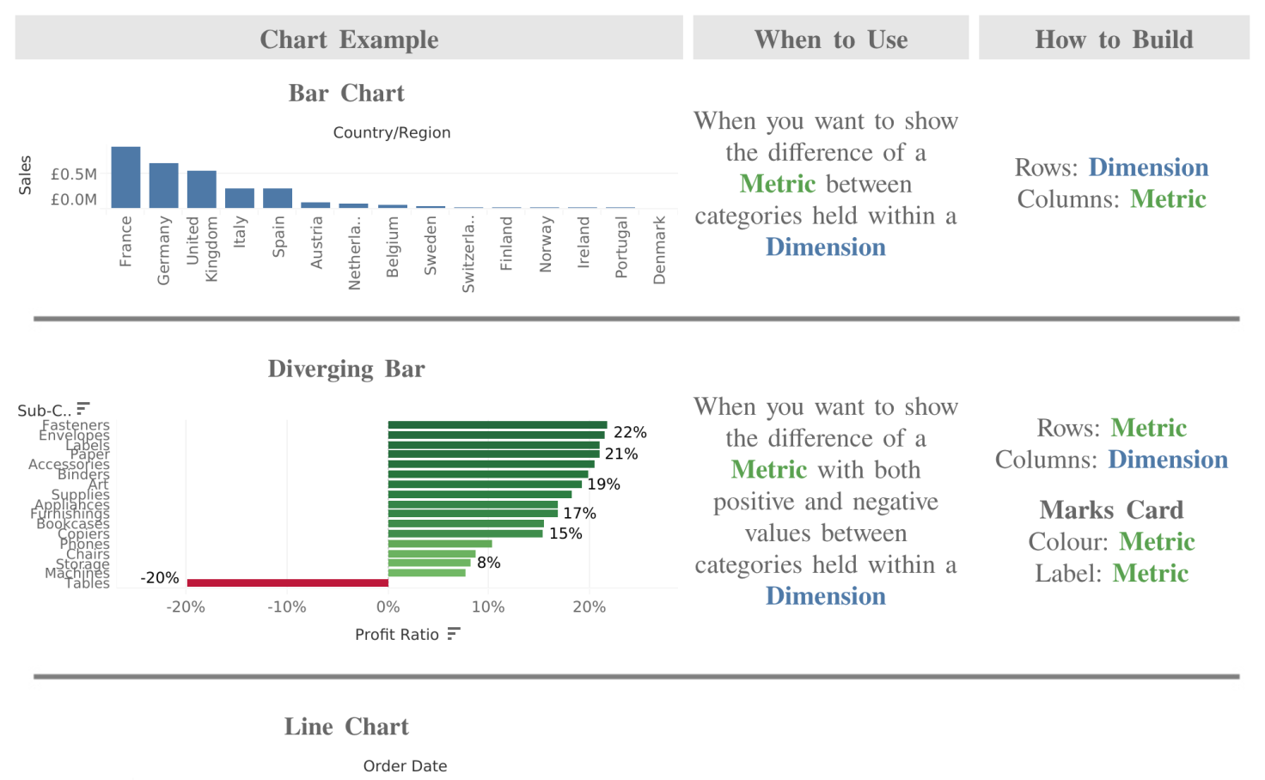
Task: Click the How to Build header
Action: point(1114,40)
